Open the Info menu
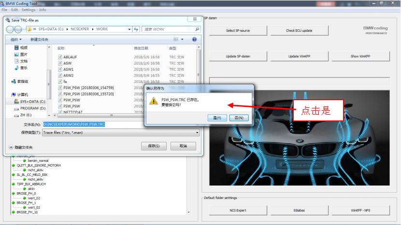Image resolution: width=401 pixels, height=225 pixels. [x=43, y=10]
